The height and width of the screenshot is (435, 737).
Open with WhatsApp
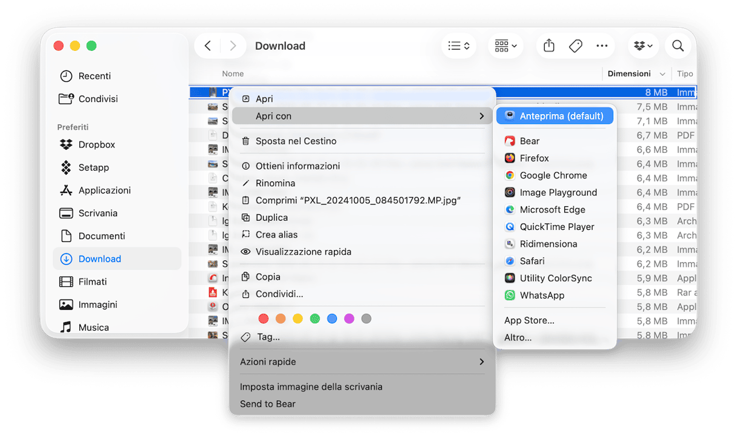pyautogui.click(x=555, y=295)
